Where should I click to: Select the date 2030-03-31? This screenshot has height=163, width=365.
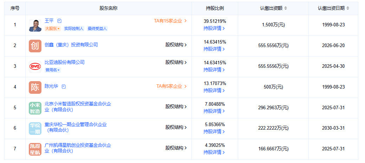pyautogui.click(x=334, y=128)
